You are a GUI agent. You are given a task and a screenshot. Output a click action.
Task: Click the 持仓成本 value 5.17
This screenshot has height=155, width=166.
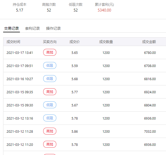(20, 10)
